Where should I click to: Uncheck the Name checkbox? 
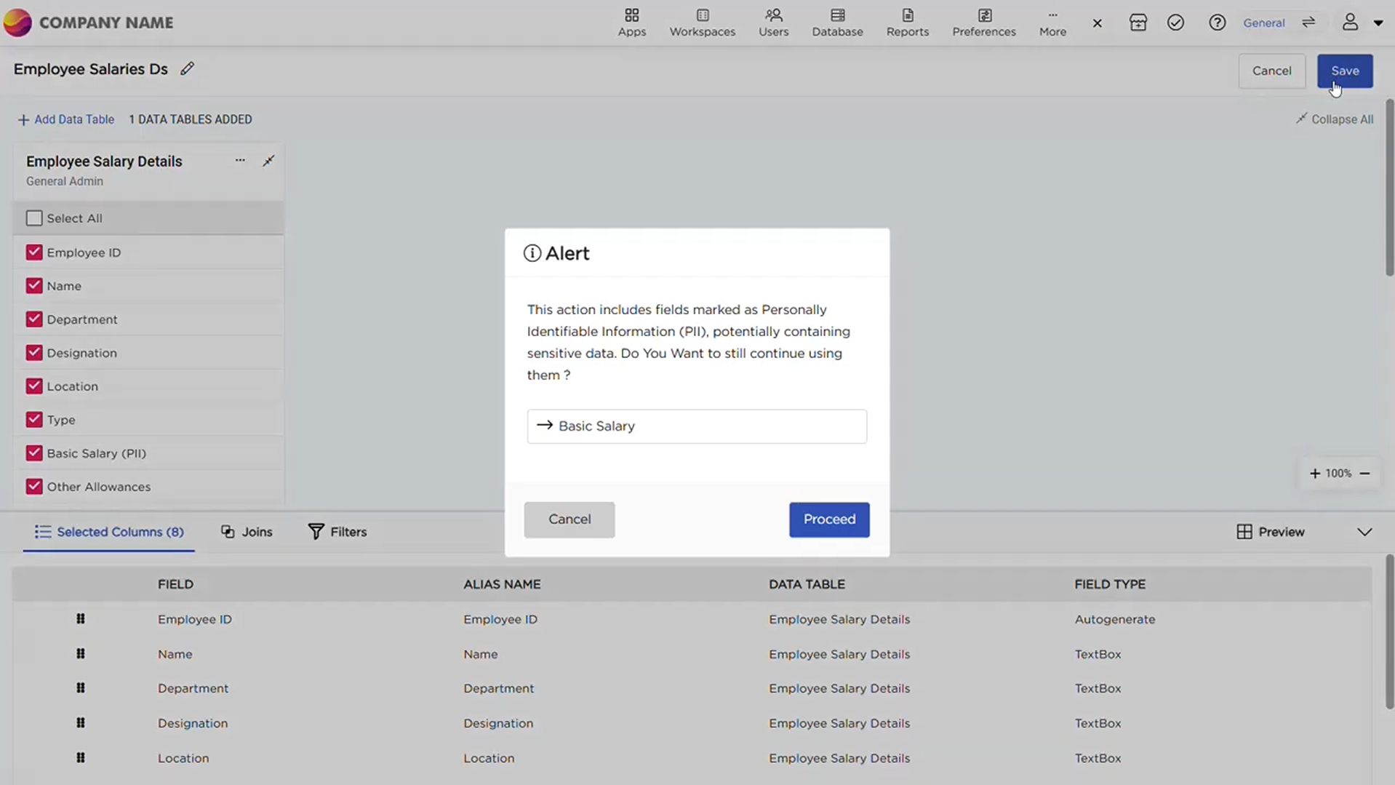tap(34, 286)
